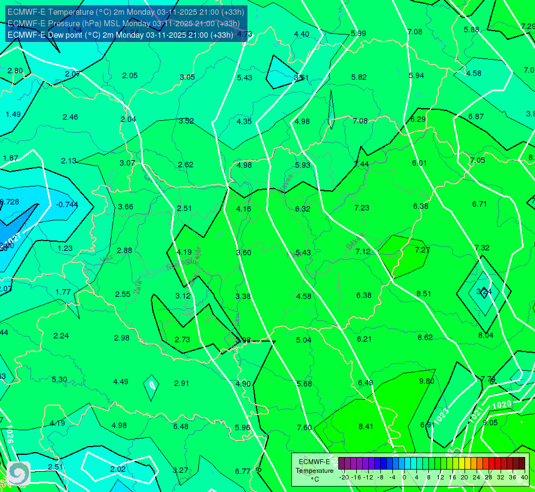Click the map value '3.38'
Viewport: 535px width, 492px height.
pos(243,296)
